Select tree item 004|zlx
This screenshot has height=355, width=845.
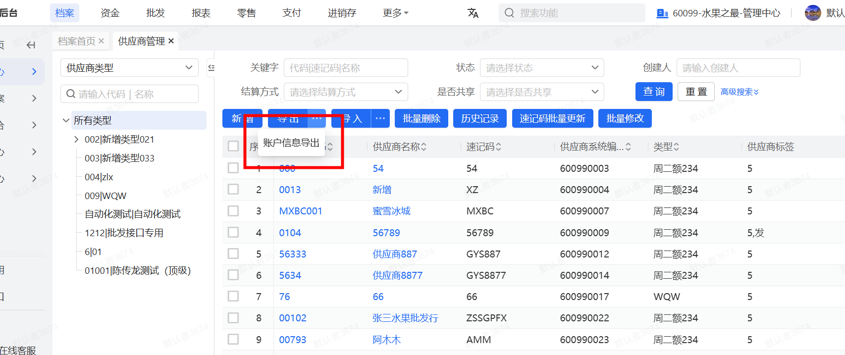coord(99,177)
